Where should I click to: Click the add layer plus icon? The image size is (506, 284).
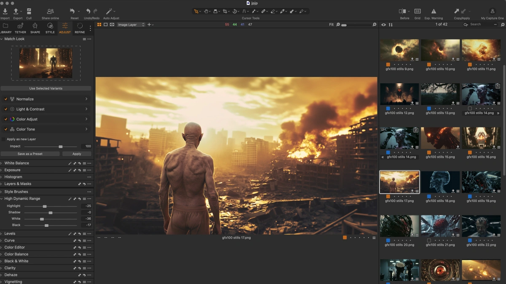point(149,25)
